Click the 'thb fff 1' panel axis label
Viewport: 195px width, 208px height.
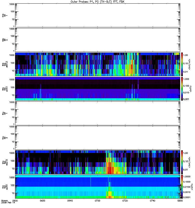pyautogui.click(x=5, y=15)
